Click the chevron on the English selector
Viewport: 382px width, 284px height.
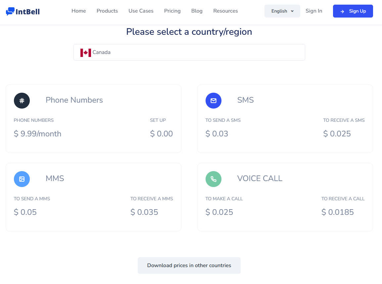tap(292, 11)
